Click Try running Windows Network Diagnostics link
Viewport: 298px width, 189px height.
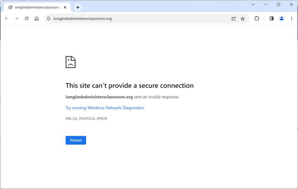point(105,108)
